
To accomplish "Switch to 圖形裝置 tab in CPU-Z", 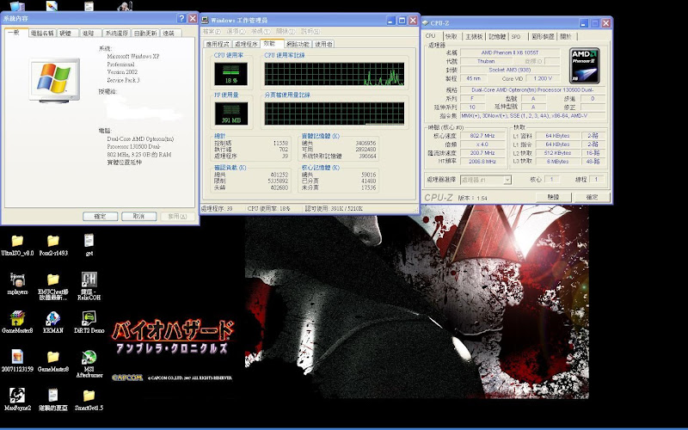I will tap(543, 36).
